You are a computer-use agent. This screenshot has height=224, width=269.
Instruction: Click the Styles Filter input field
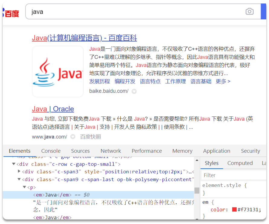coord(233,175)
